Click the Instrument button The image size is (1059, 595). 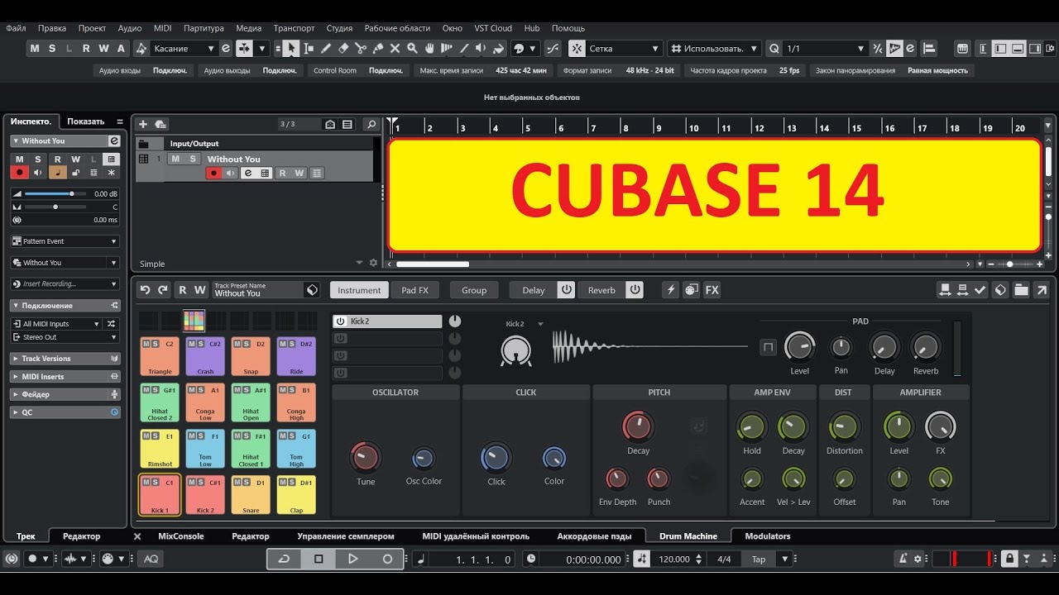(359, 290)
